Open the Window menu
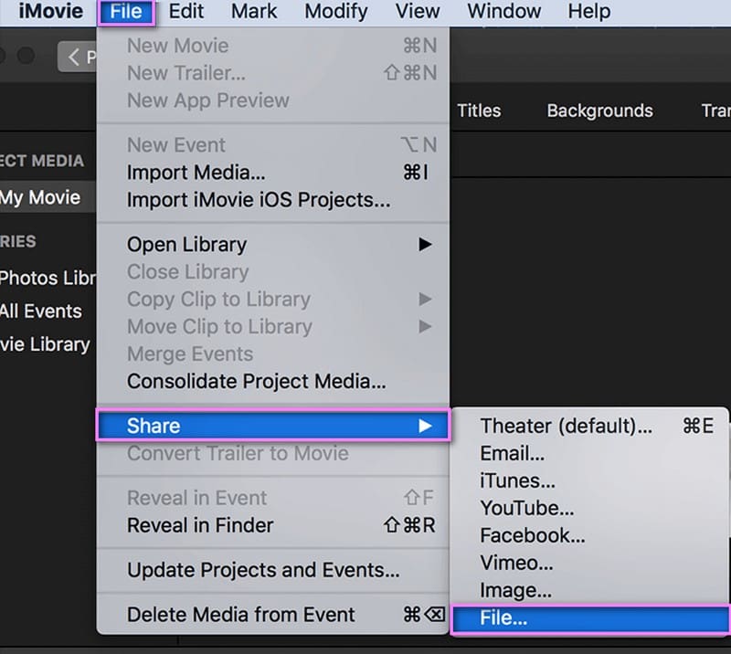Screen dimensions: 731x654 coord(503,12)
